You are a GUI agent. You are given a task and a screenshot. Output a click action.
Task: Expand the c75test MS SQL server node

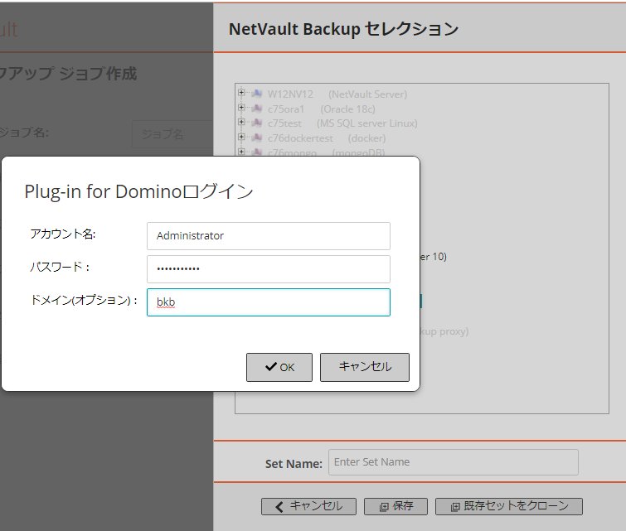241,122
